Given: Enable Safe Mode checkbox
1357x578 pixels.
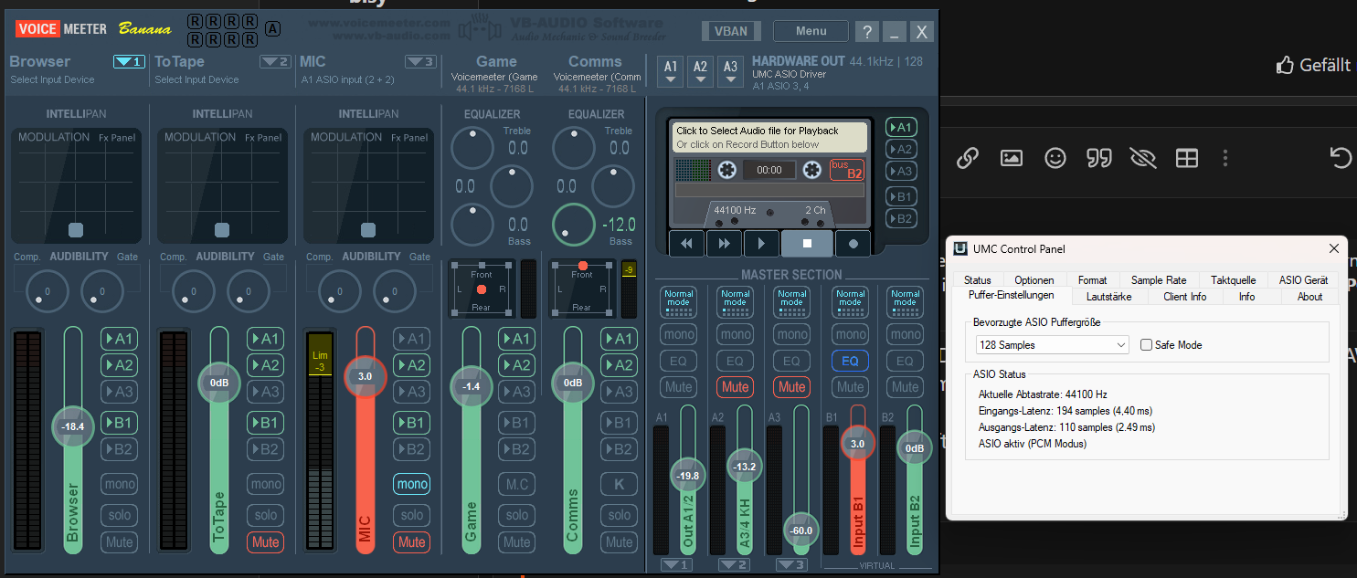Looking at the screenshot, I should pyautogui.click(x=1147, y=345).
